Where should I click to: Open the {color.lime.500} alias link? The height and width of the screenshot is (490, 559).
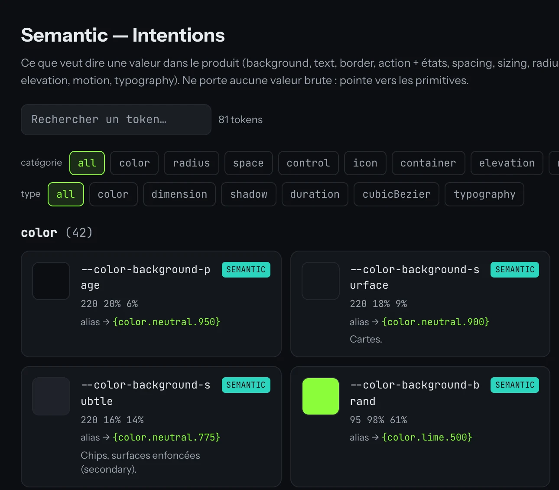tap(427, 437)
